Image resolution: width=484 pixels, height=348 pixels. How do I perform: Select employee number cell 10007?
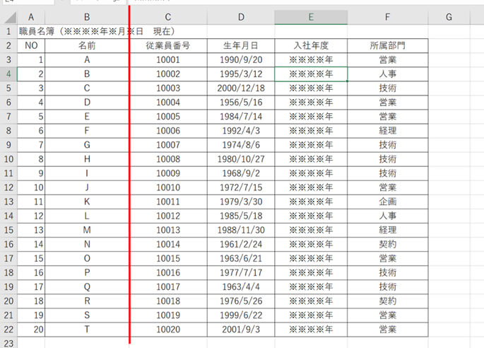(x=167, y=145)
